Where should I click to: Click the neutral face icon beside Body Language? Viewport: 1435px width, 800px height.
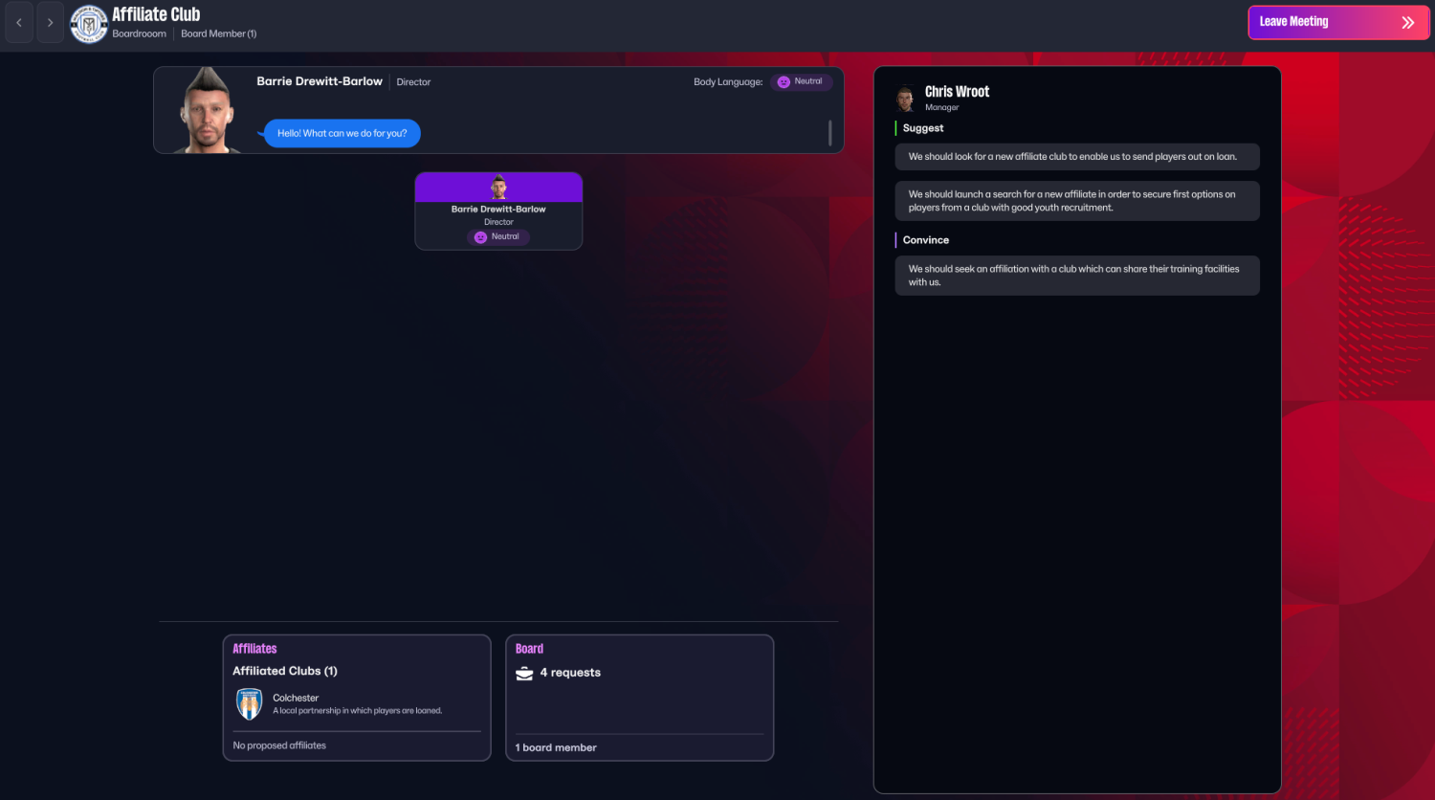[x=784, y=82]
